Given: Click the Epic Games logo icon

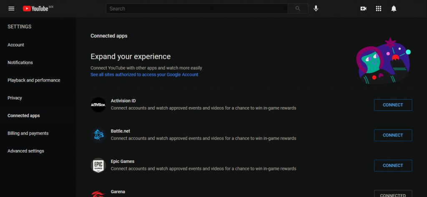Looking at the screenshot, I should click(x=98, y=165).
